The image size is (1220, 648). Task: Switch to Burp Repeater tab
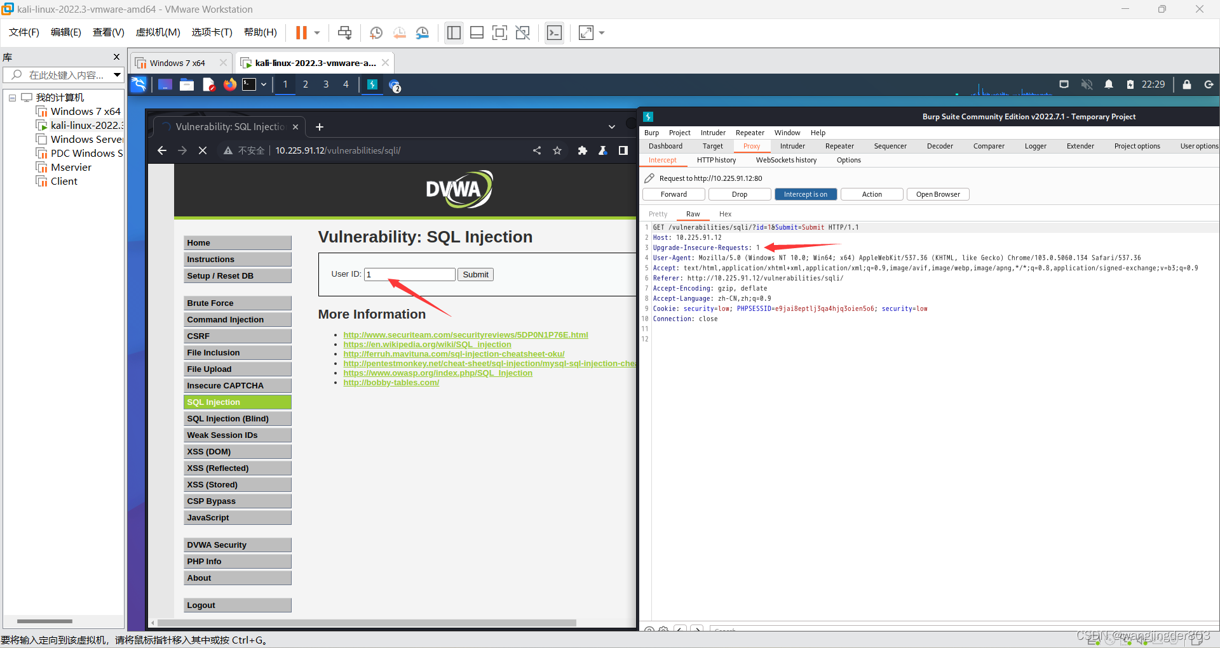click(x=839, y=146)
